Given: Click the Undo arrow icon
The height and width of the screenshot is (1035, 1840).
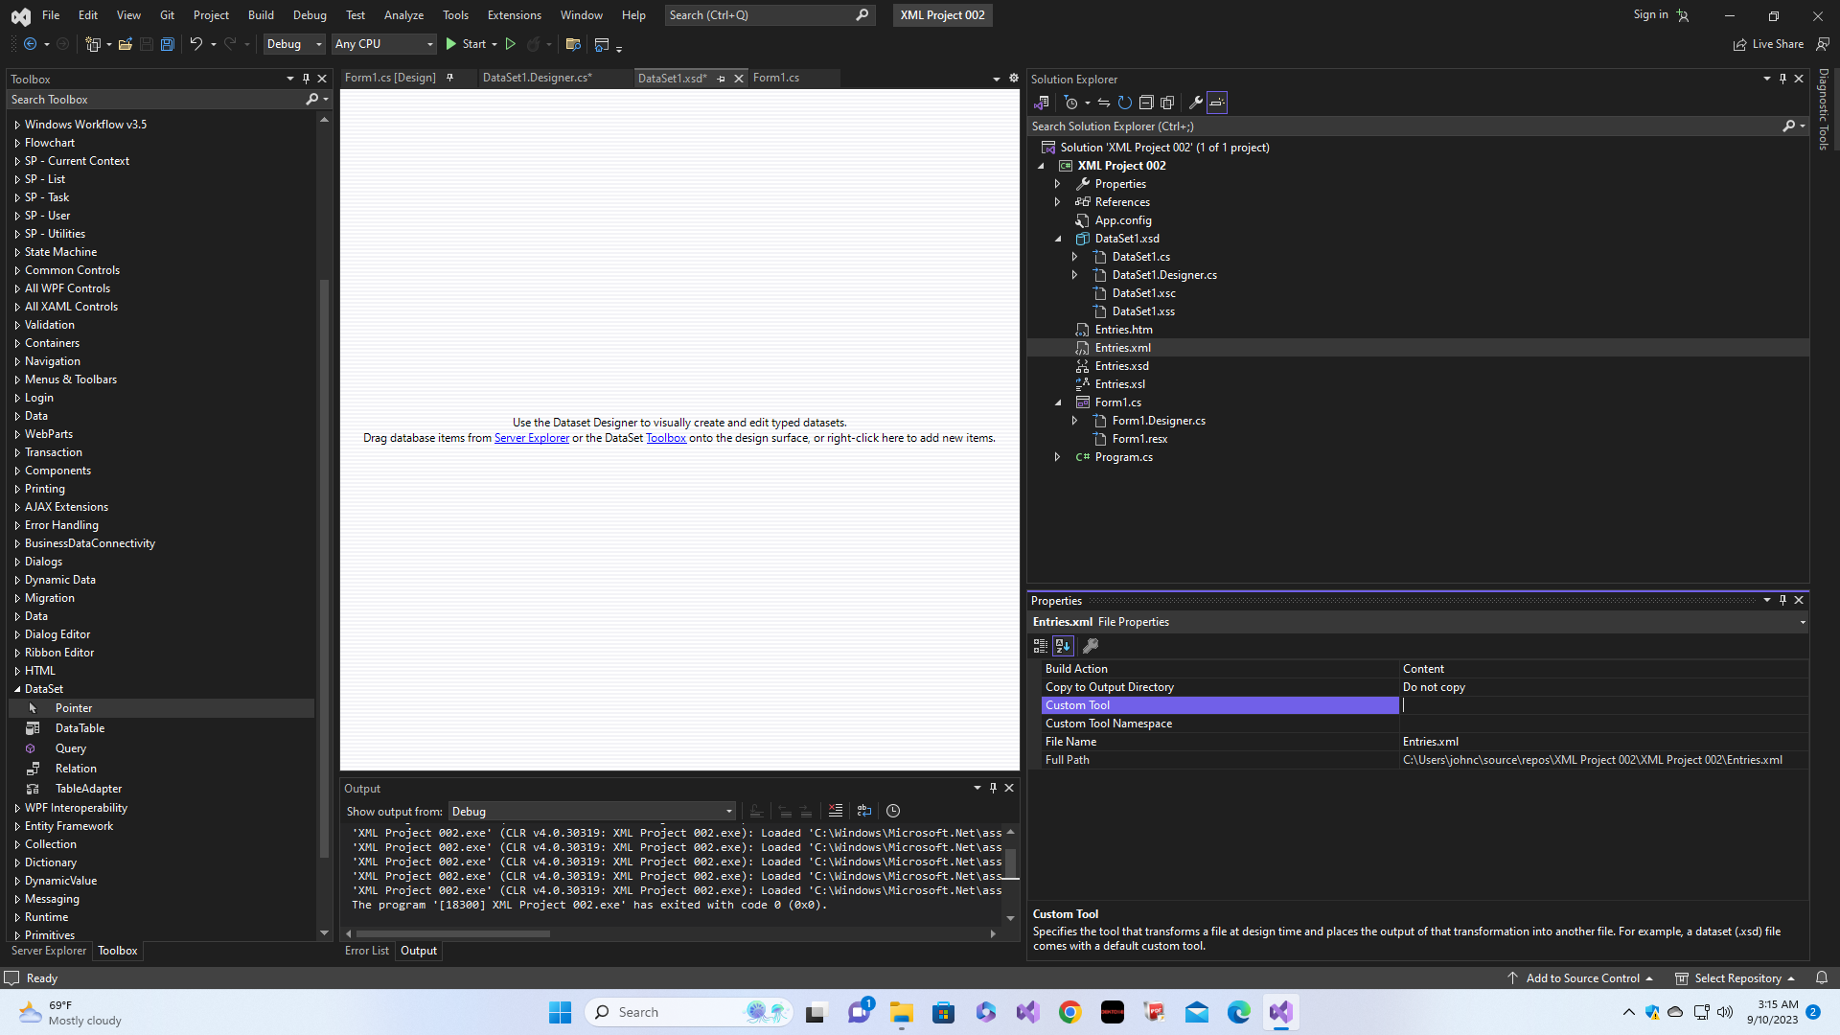Looking at the screenshot, I should (x=195, y=44).
